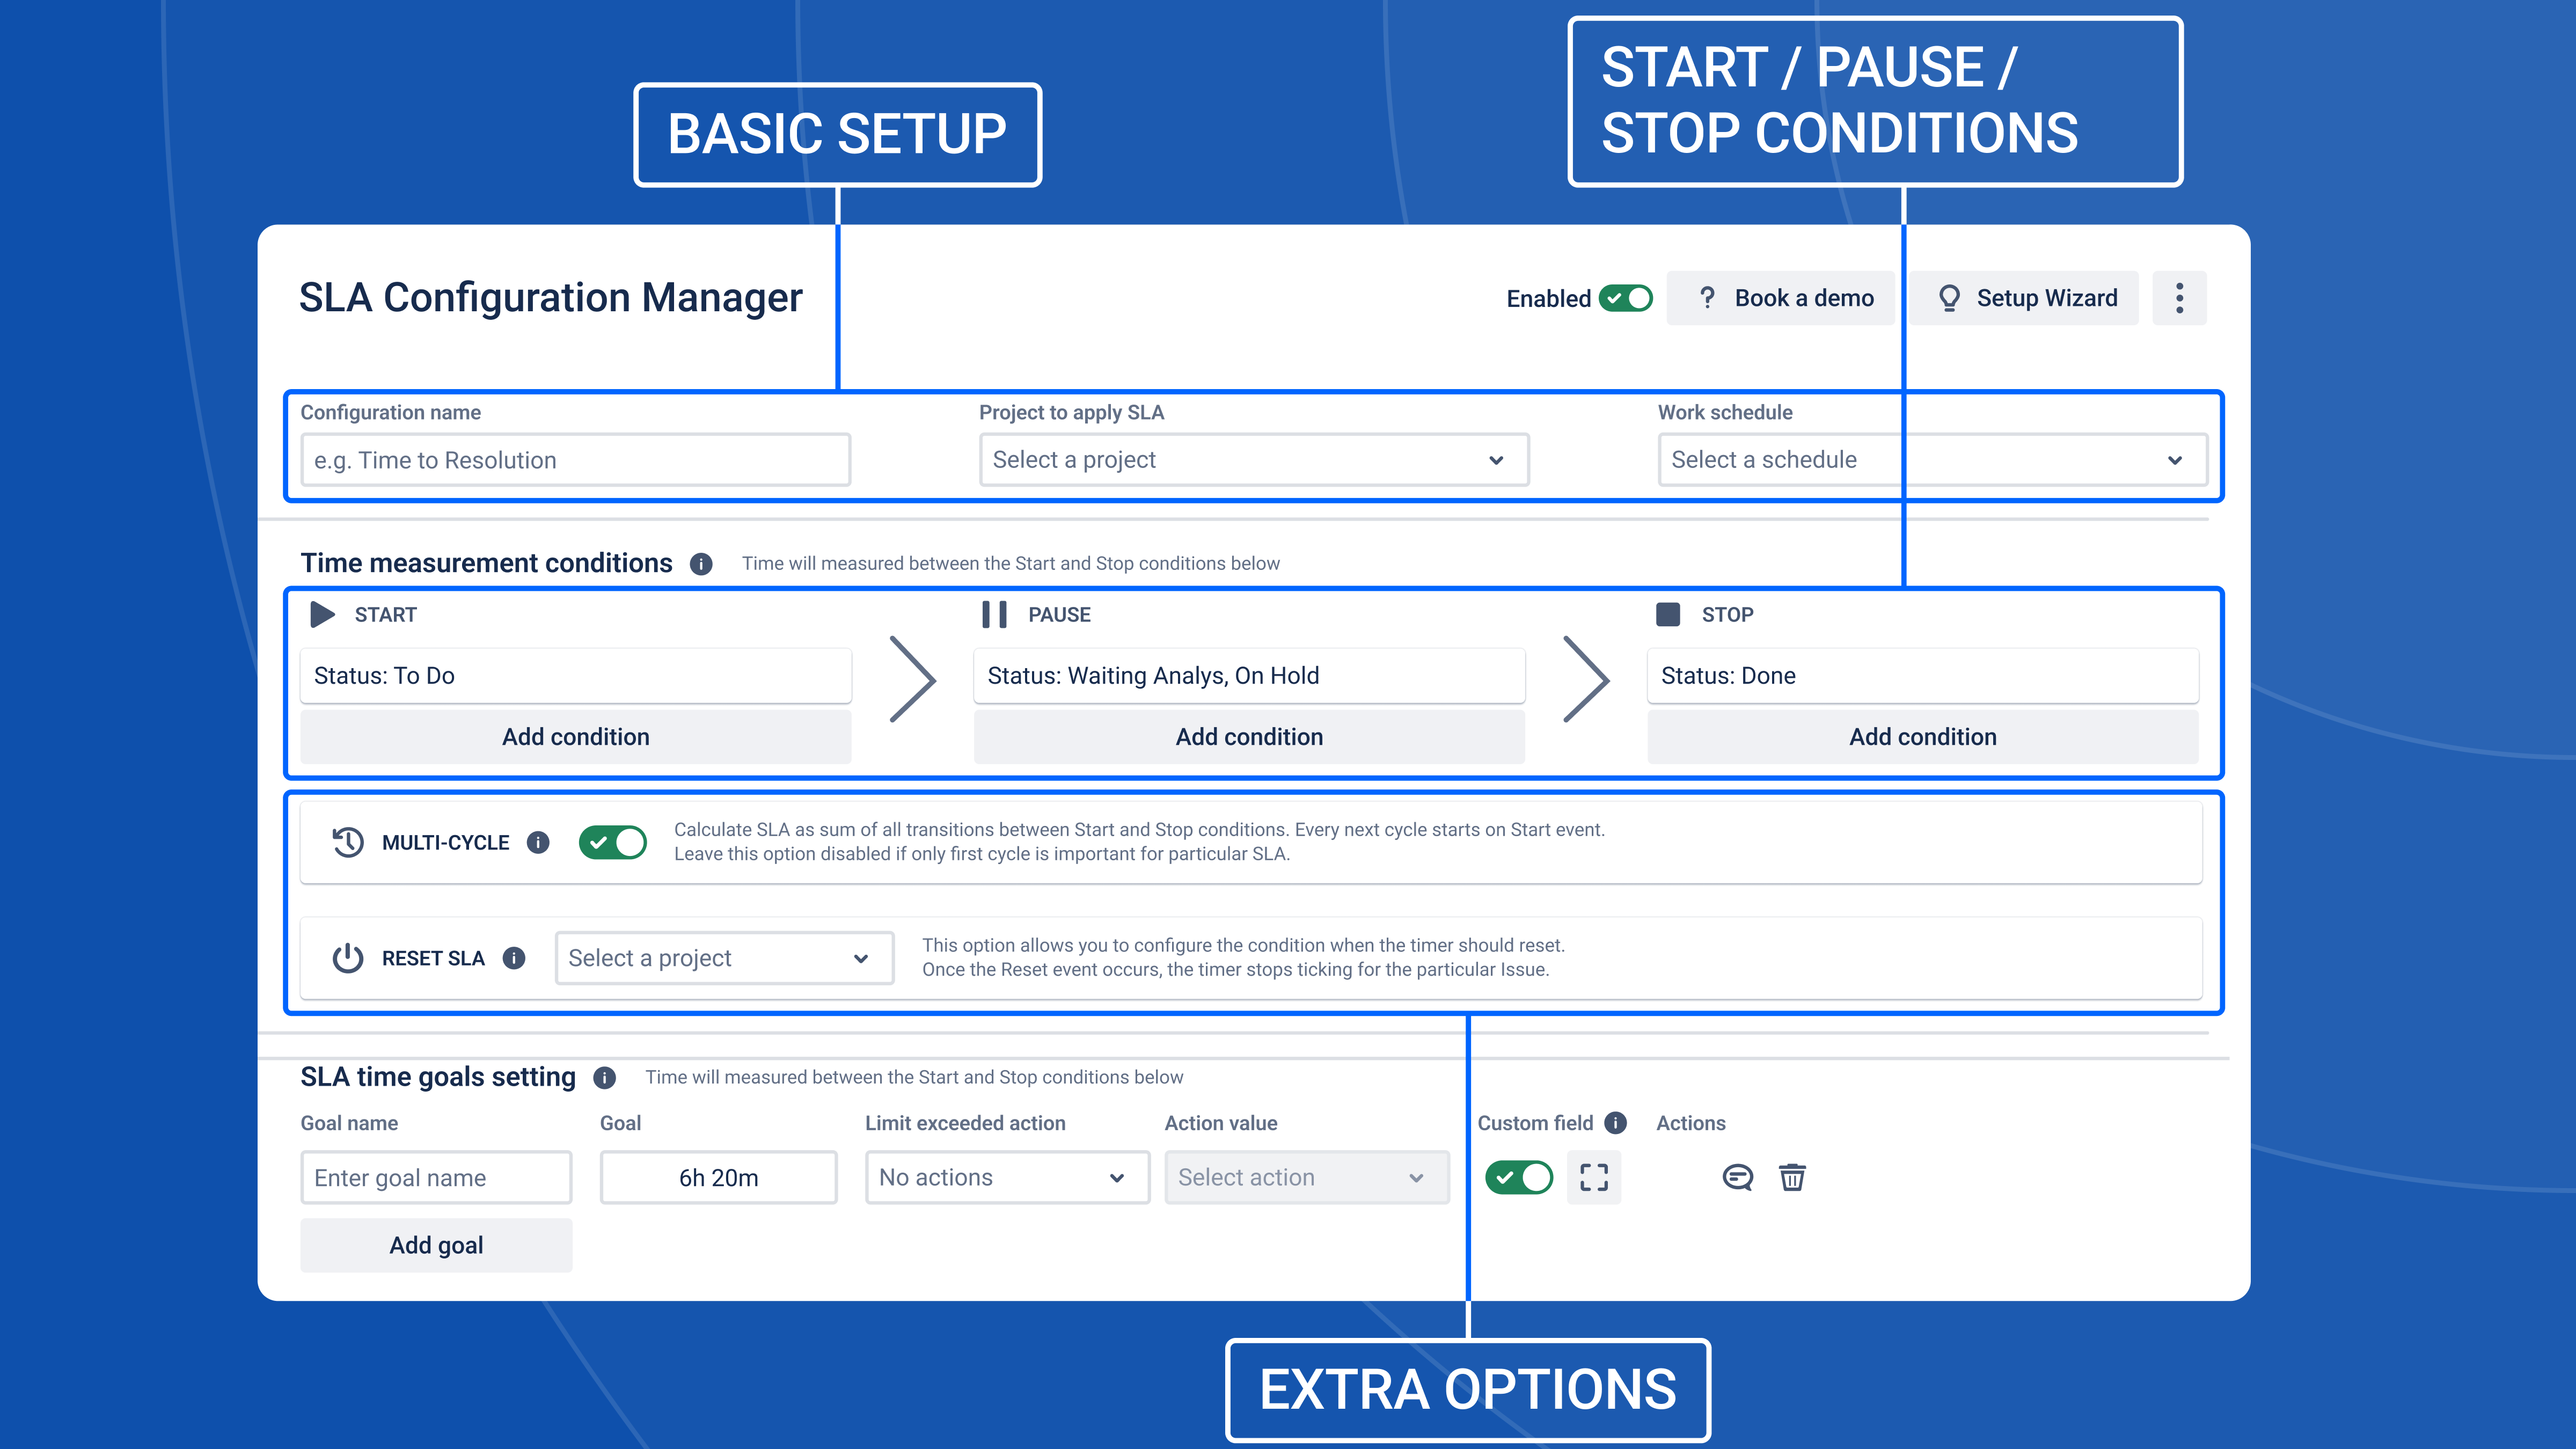Select the Status: Waiting Analys, On Hold condition
2576x1449 pixels.
pos(1249,676)
